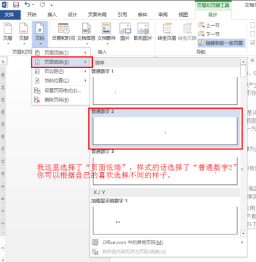Expand the 页眉 dropdown arrow

coord(8,44)
